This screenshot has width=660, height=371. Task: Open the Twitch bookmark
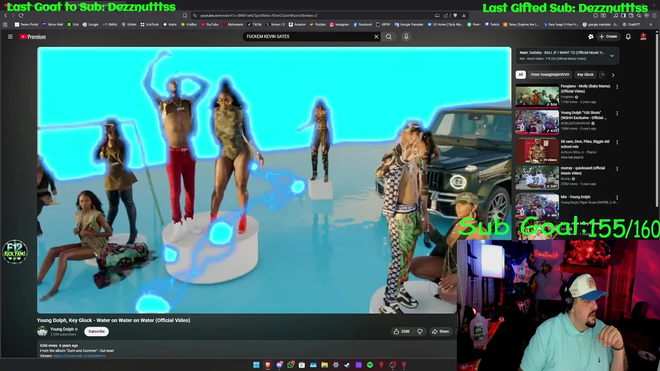point(492,24)
